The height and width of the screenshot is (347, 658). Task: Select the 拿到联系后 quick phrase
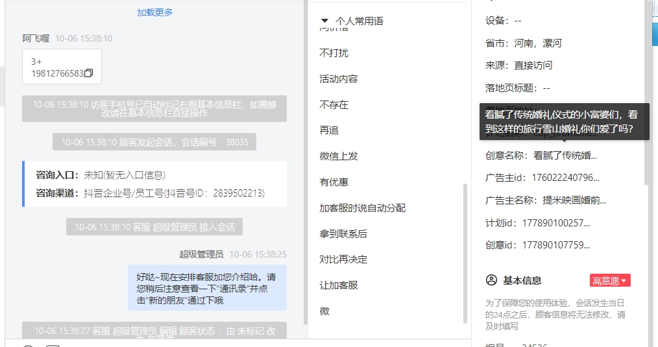coord(343,233)
